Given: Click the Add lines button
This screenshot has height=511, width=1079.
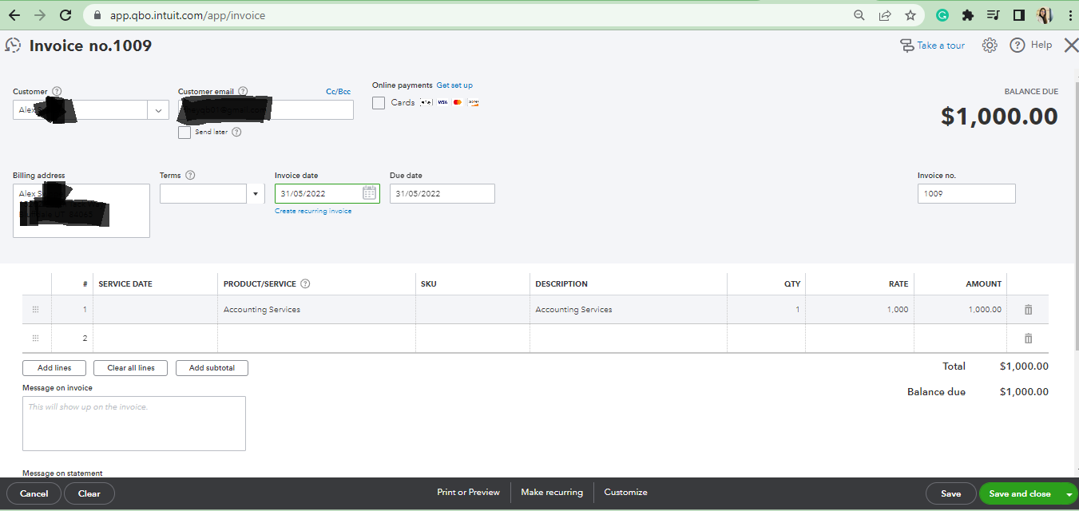Looking at the screenshot, I should (54, 368).
